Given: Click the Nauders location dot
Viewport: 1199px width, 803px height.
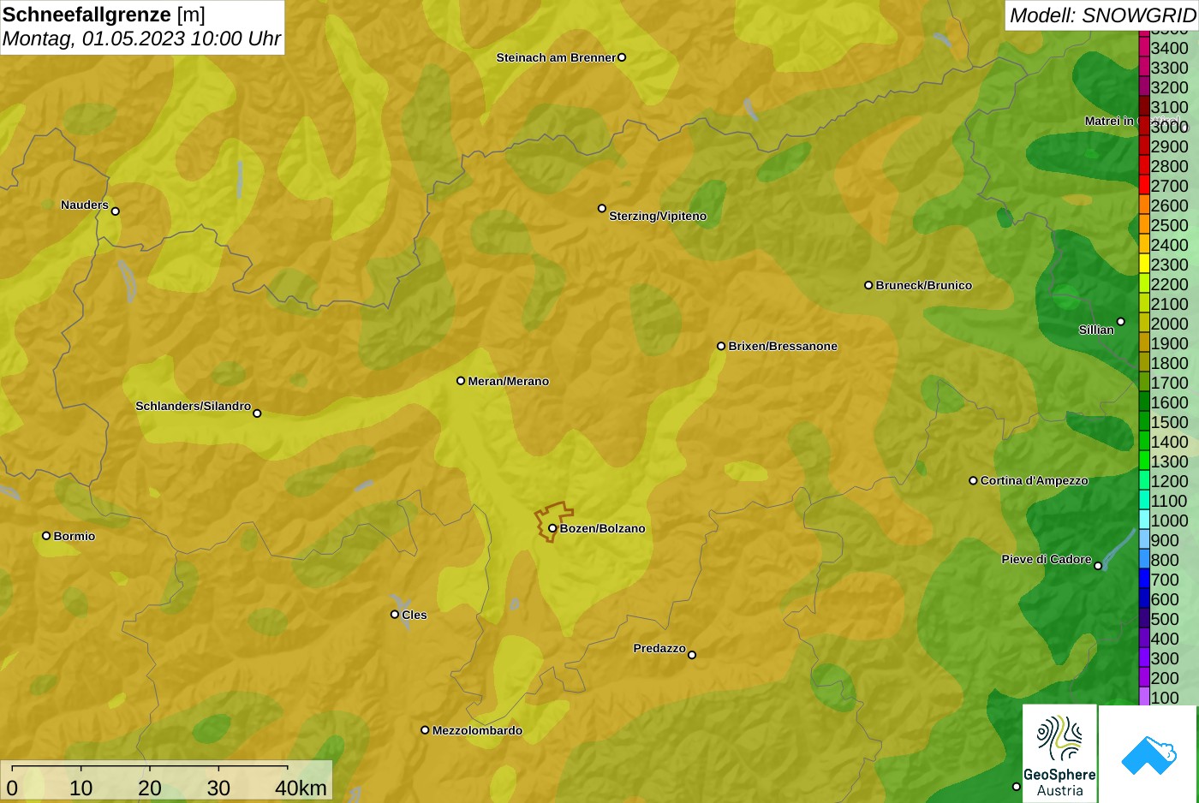Looking at the screenshot, I should click(116, 211).
